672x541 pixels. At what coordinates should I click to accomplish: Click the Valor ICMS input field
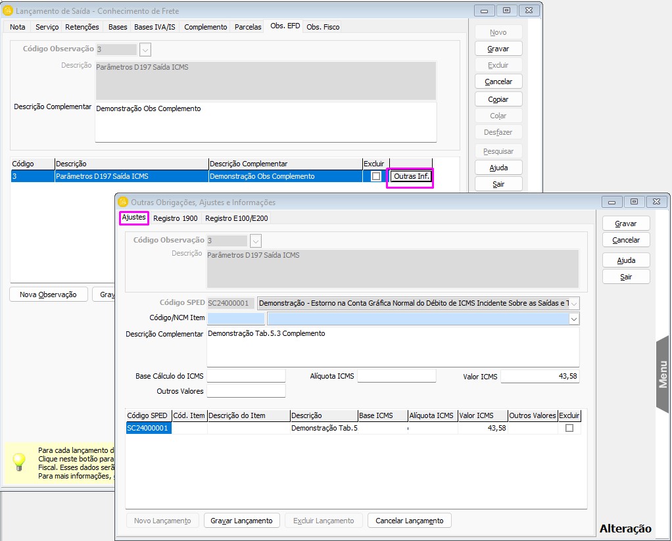539,376
